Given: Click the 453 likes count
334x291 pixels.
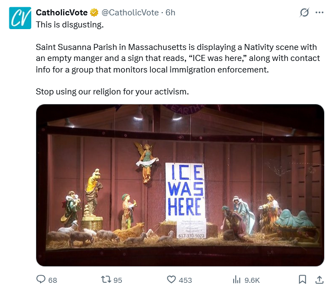Looking at the screenshot, I should [185, 280].
